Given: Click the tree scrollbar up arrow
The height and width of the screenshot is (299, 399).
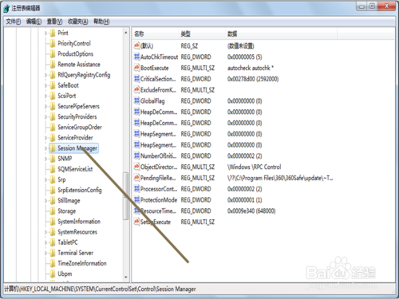Looking at the screenshot, I should [x=126, y=33].
